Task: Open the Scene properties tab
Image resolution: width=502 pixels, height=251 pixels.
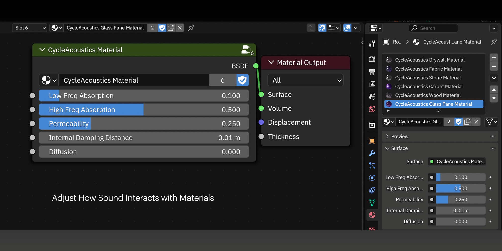Action: click(x=372, y=96)
